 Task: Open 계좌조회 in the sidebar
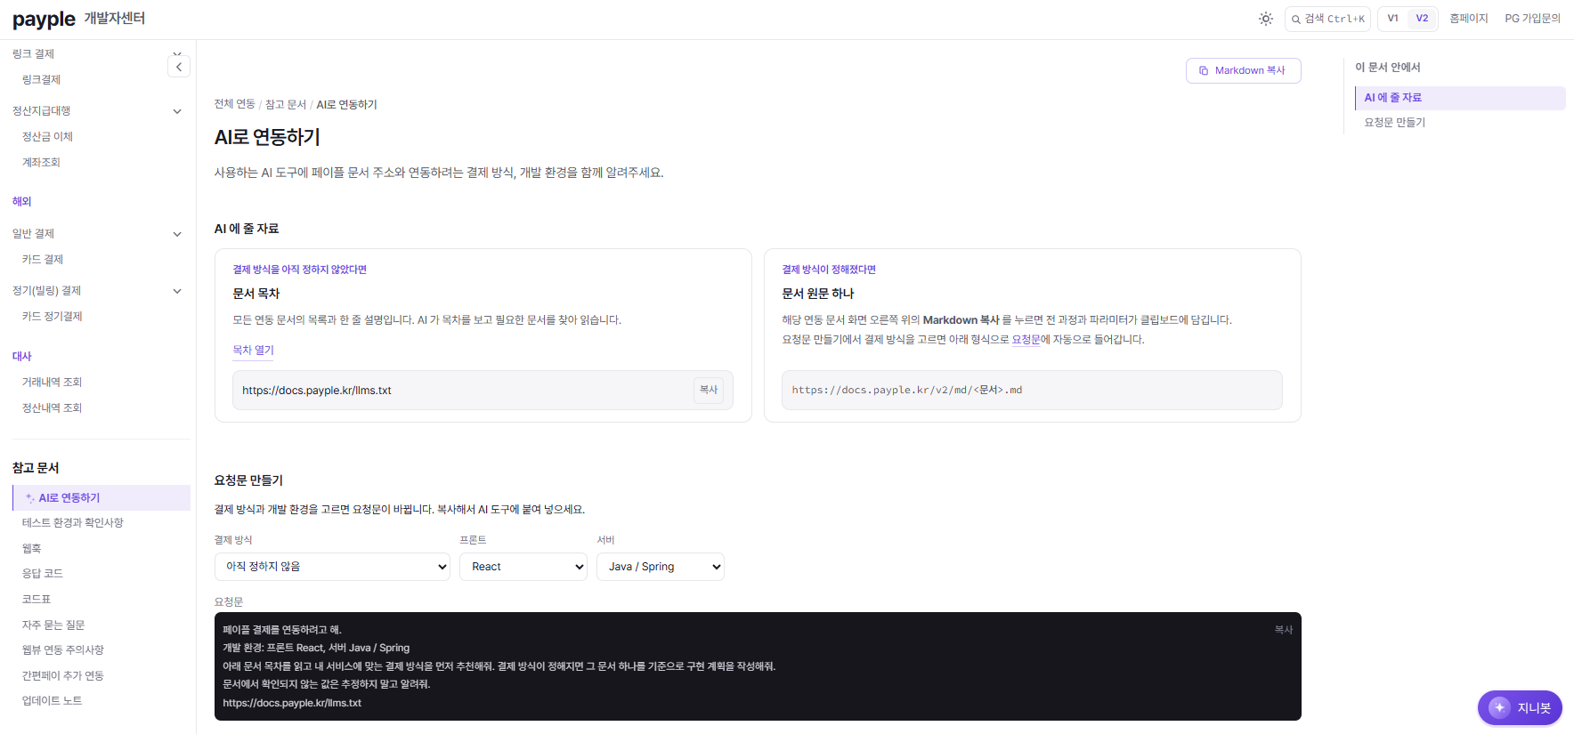[x=42, y=163]
